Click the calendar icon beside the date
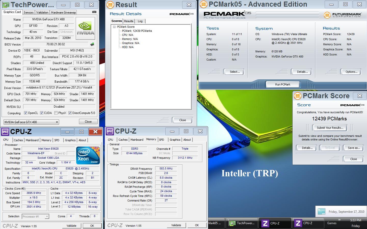 tap(321, 211)
